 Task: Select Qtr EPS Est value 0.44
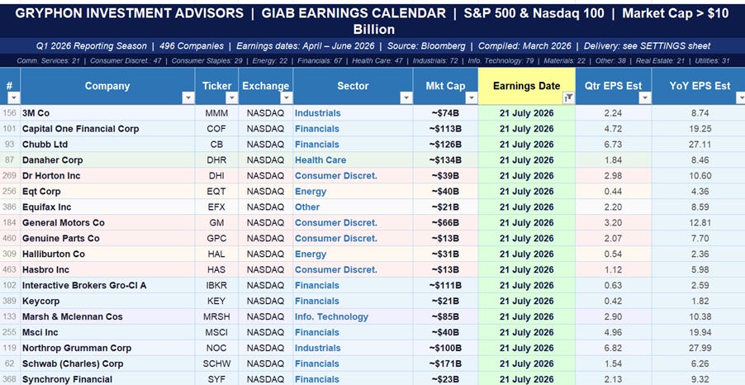(x=614, y=192)
